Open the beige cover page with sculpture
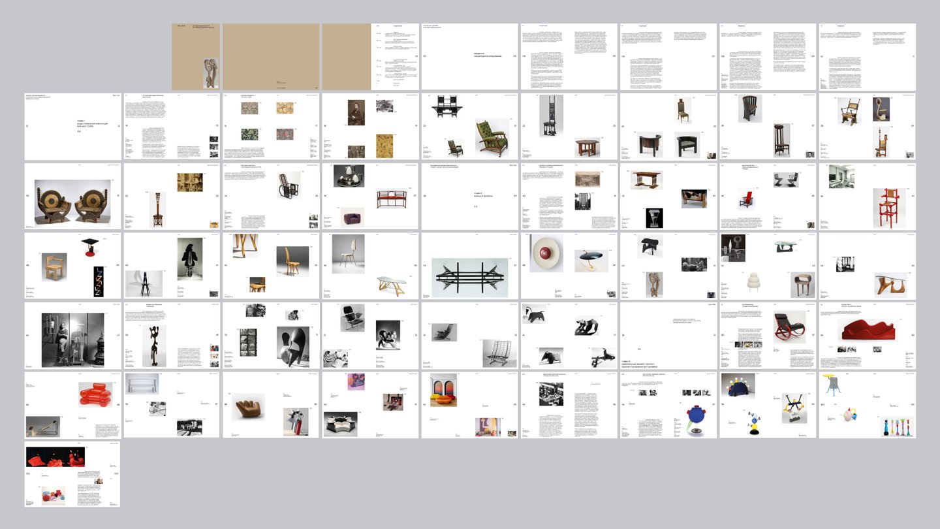940x529 pixels. point(196,57)
